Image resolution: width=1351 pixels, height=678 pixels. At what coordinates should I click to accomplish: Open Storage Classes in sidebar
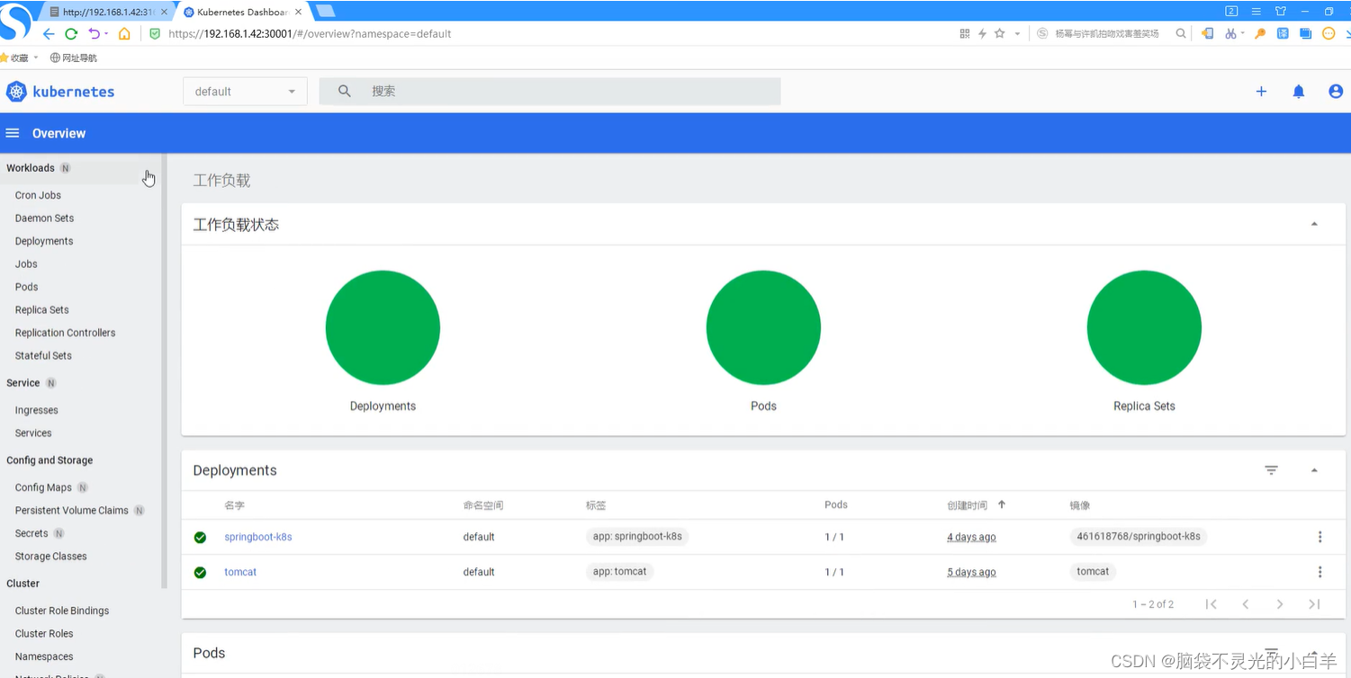[50, 557]
